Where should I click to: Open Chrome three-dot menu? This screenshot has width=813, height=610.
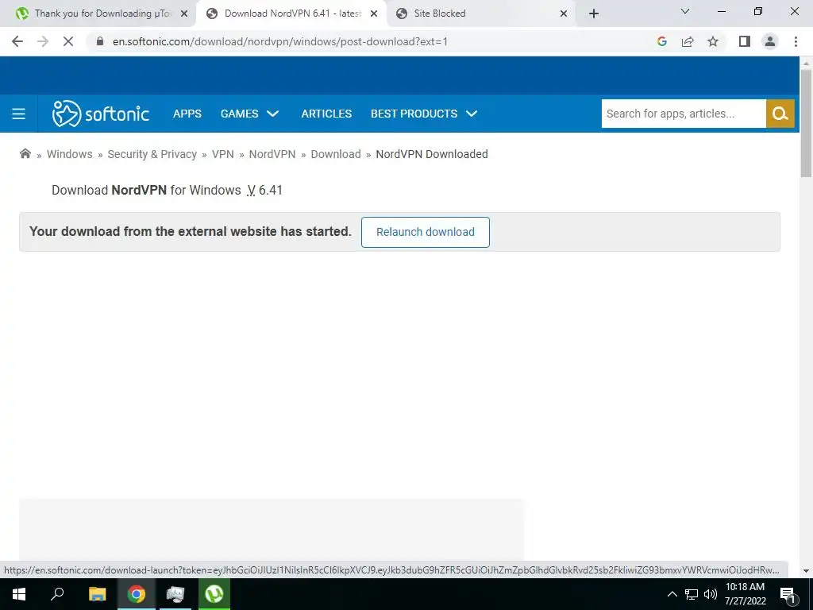[x=796, y=41]
